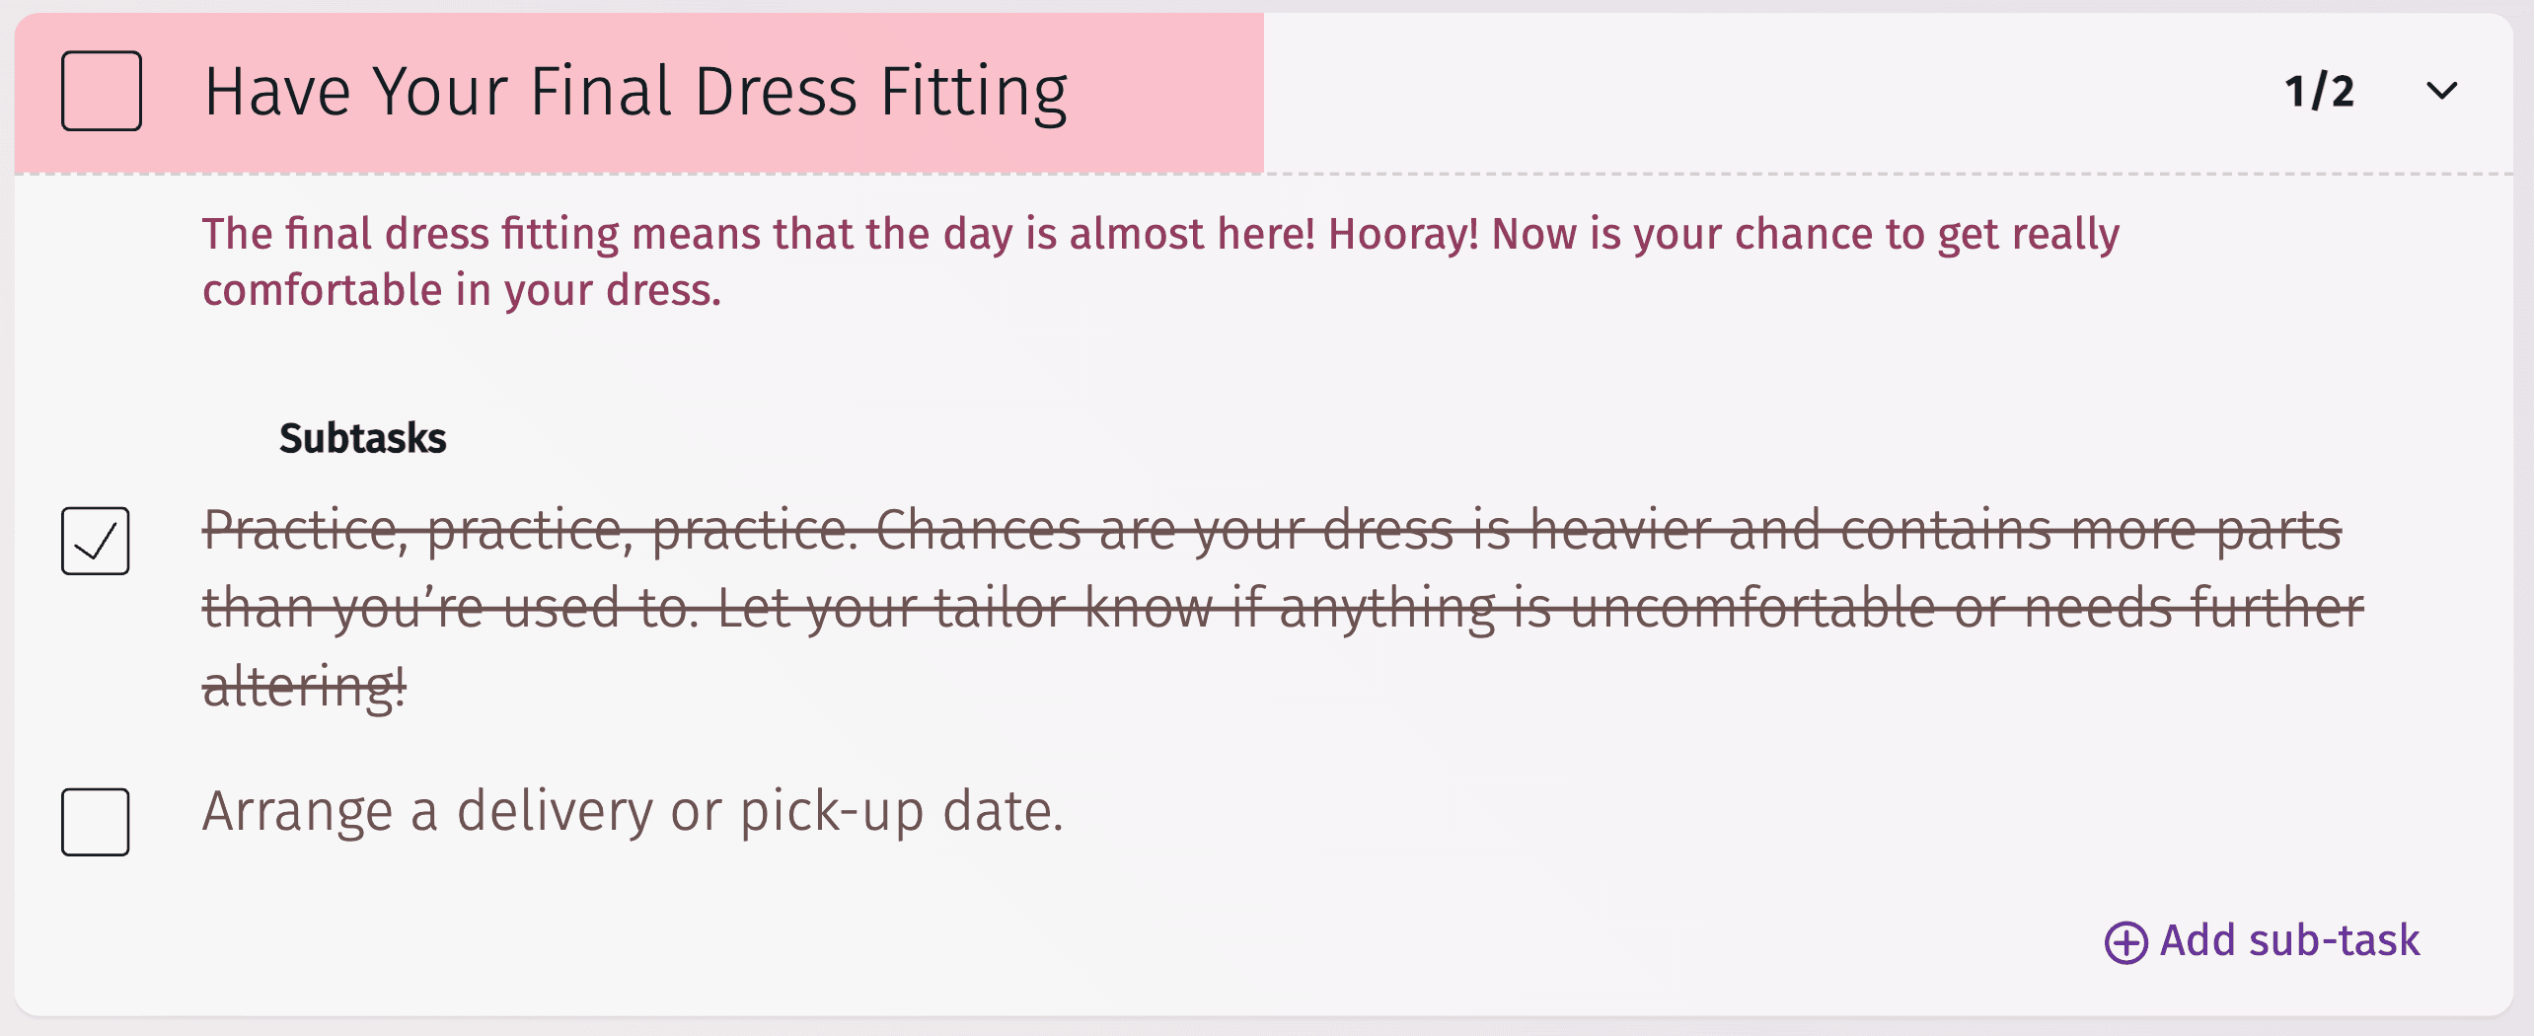Click the plus circle icon for sub-task

(2124, 942)
